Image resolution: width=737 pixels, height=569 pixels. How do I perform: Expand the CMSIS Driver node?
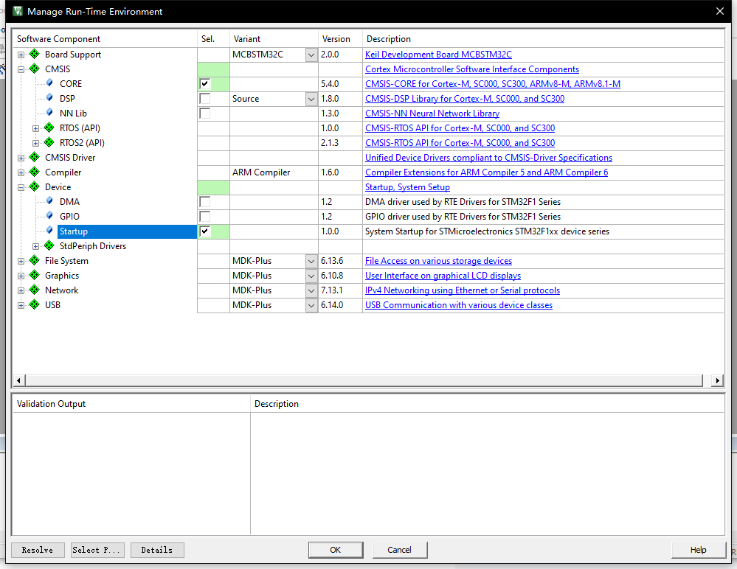click(21, 158)
